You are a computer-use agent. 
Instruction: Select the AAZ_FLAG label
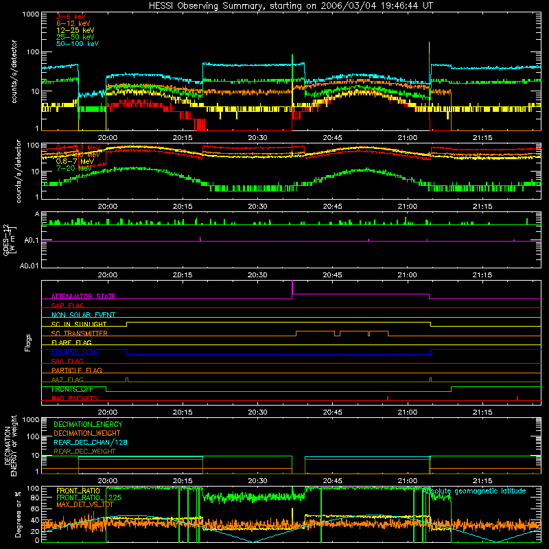67,379
